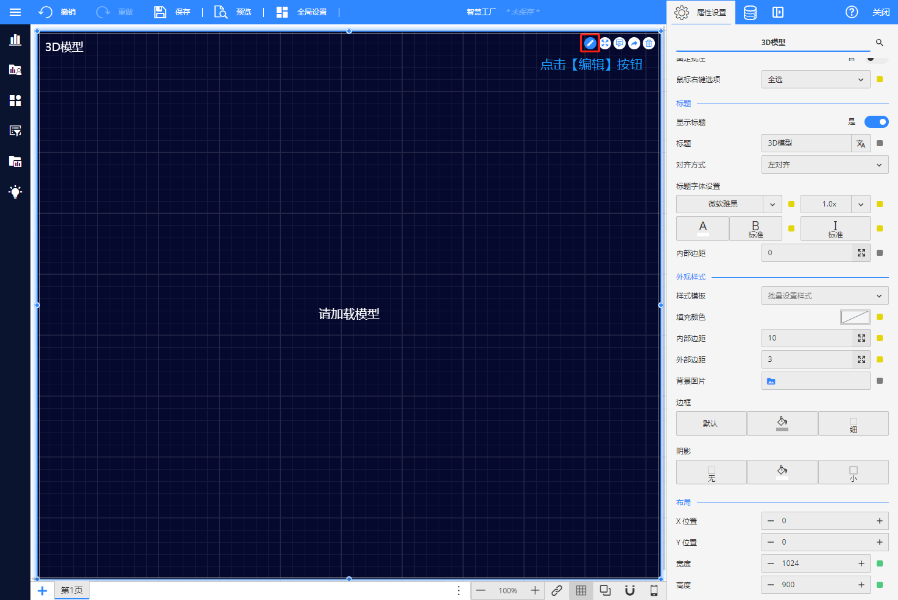Switch to the 属性设置 tab
898x600 pixels.
pos(704,12)
